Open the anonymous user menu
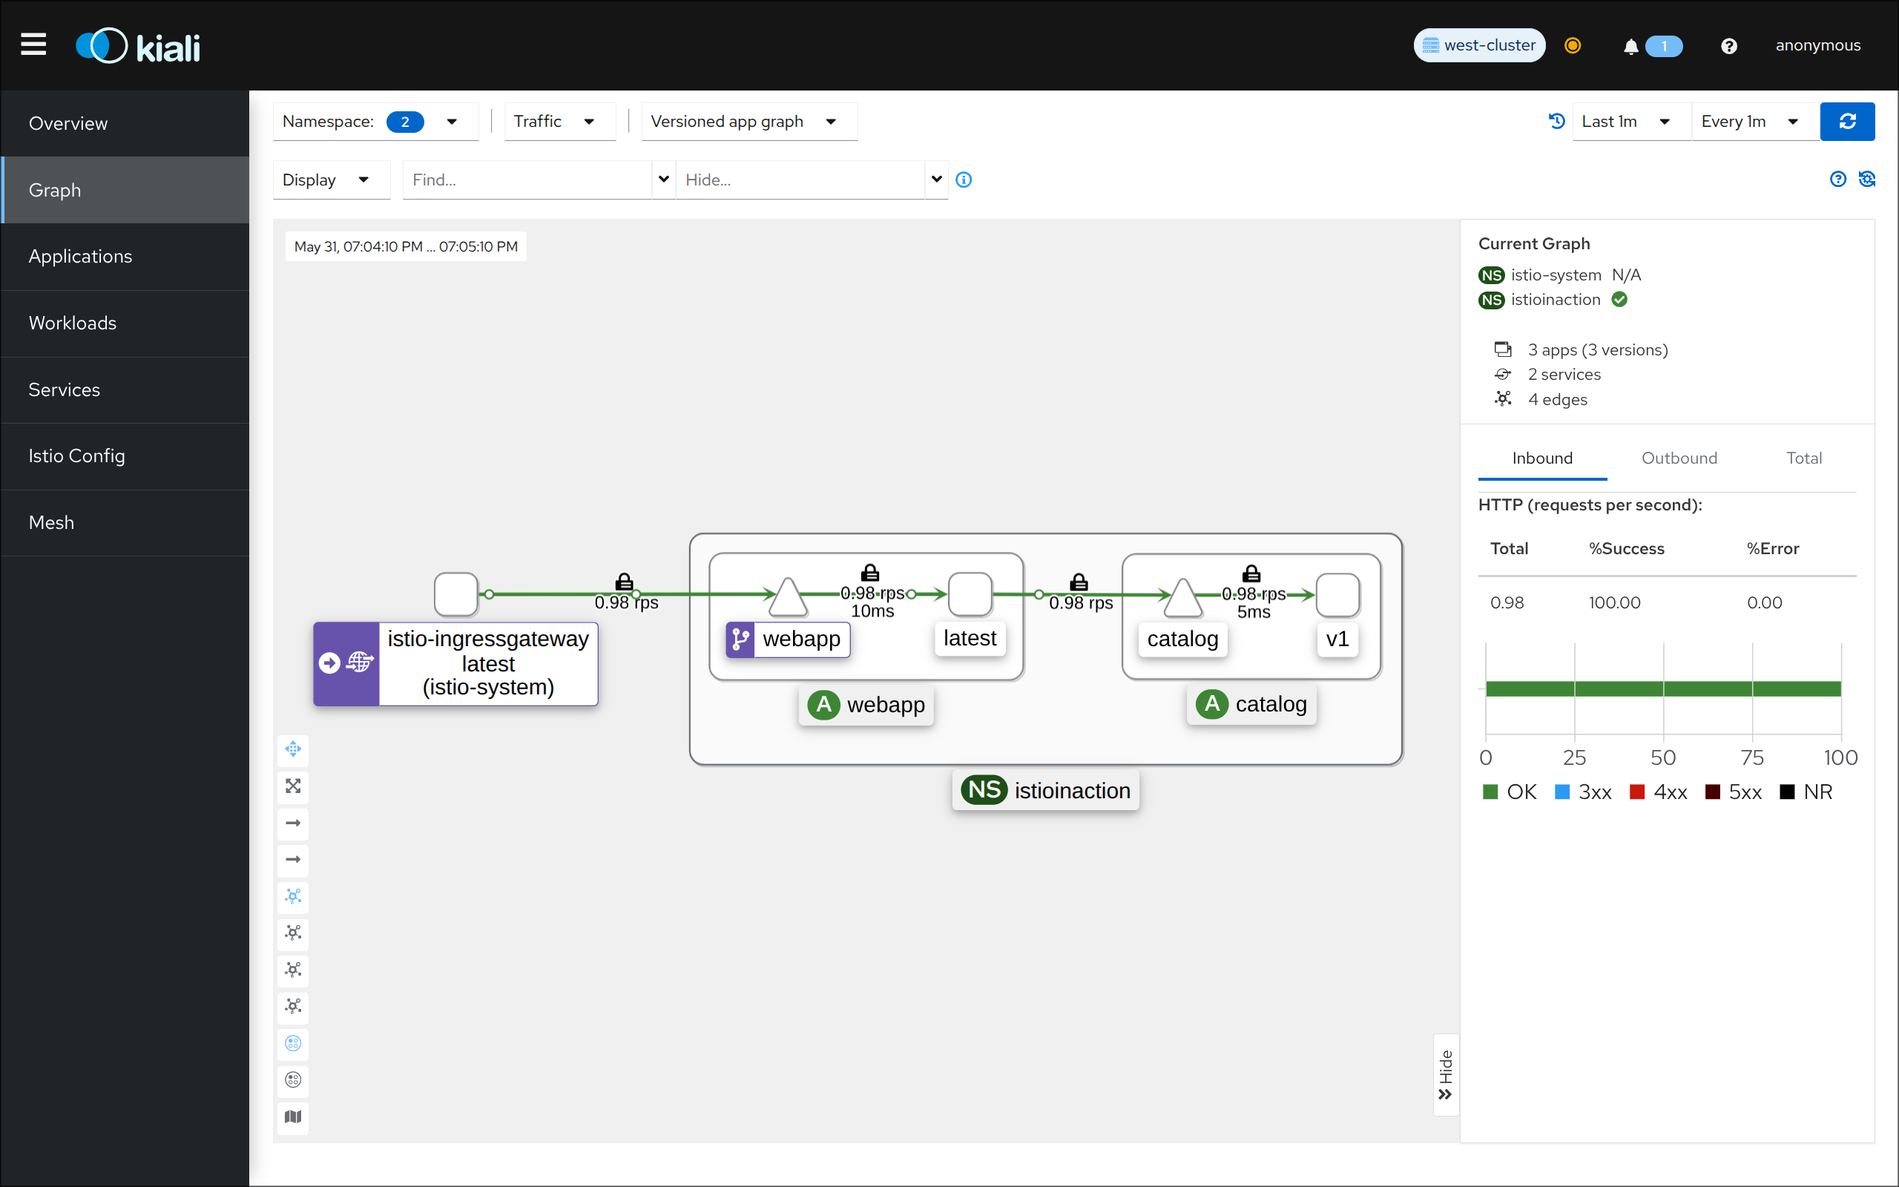Screen dimensions: 1899x1187 1817,45
